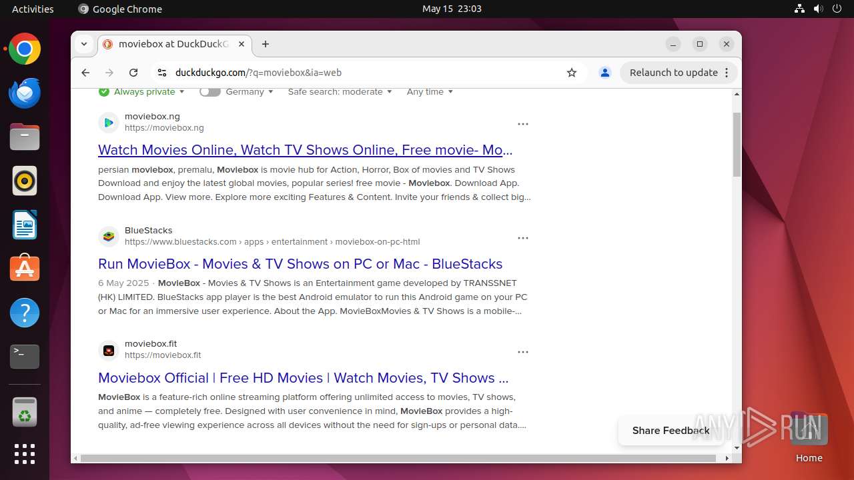Viewport: 854px width, 480px height.
Task: Toggle the Germany region switch
Action: (210, 92)
